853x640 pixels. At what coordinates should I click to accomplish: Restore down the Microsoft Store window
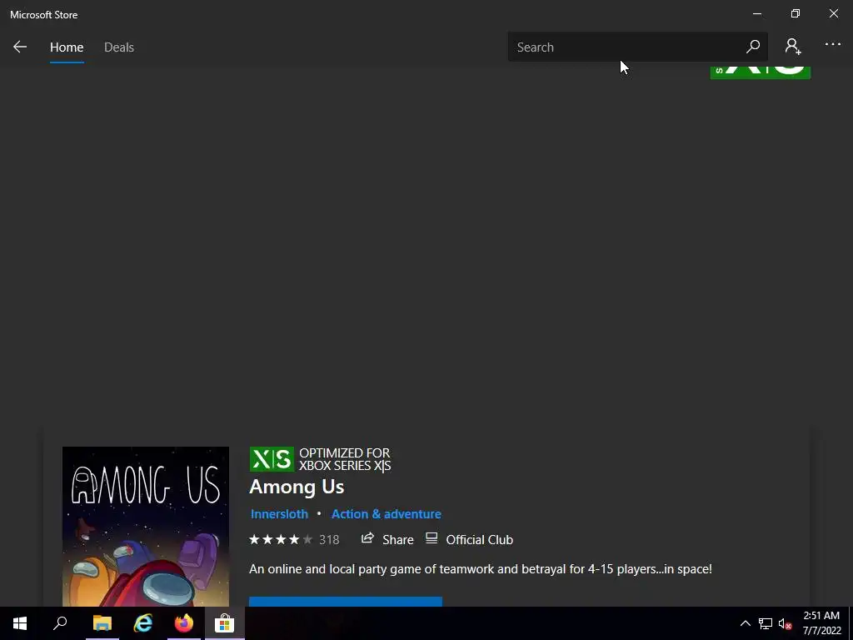(x=796, y=13)
